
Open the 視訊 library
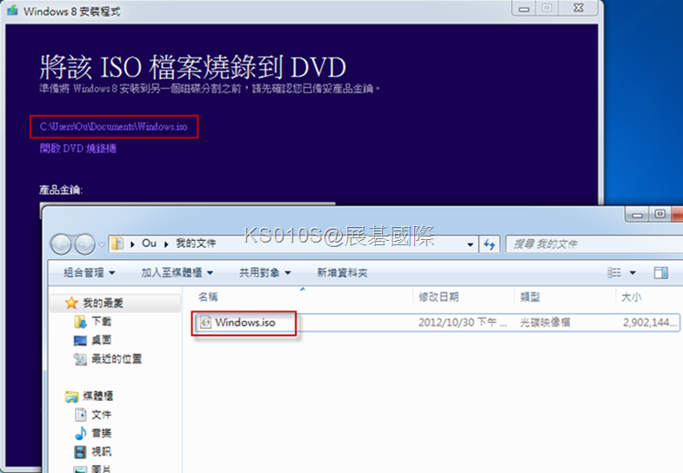102,451
